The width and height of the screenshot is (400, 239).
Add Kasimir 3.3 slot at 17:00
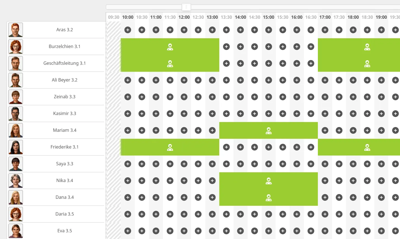coord(325,114)
